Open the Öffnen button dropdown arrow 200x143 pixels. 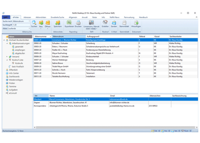point(48,29)
